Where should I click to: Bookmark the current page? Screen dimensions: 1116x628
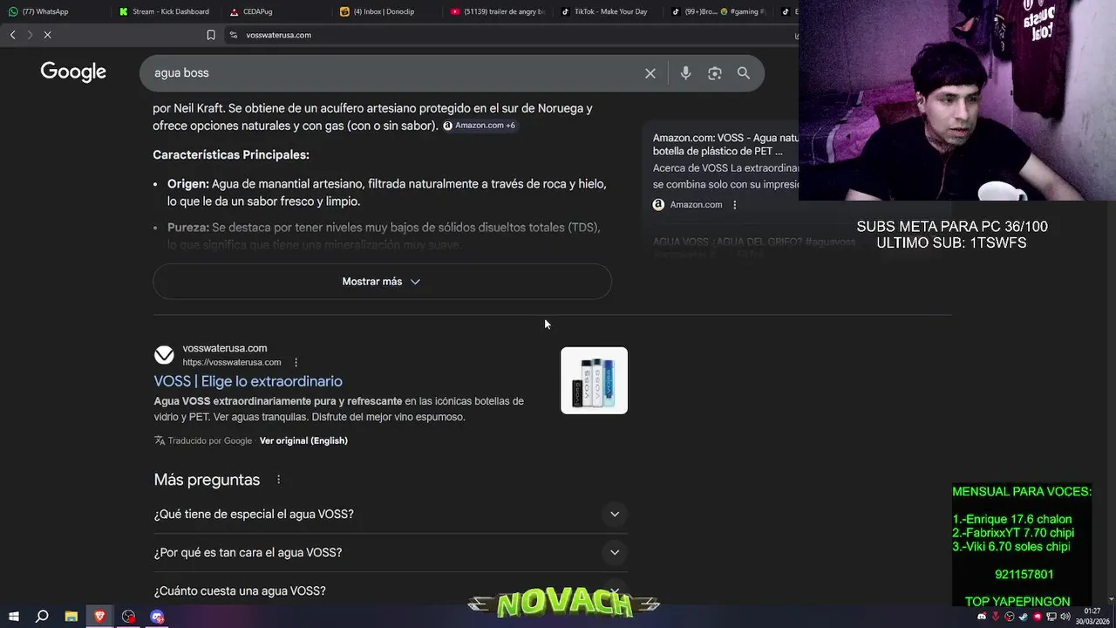point(210,35)
